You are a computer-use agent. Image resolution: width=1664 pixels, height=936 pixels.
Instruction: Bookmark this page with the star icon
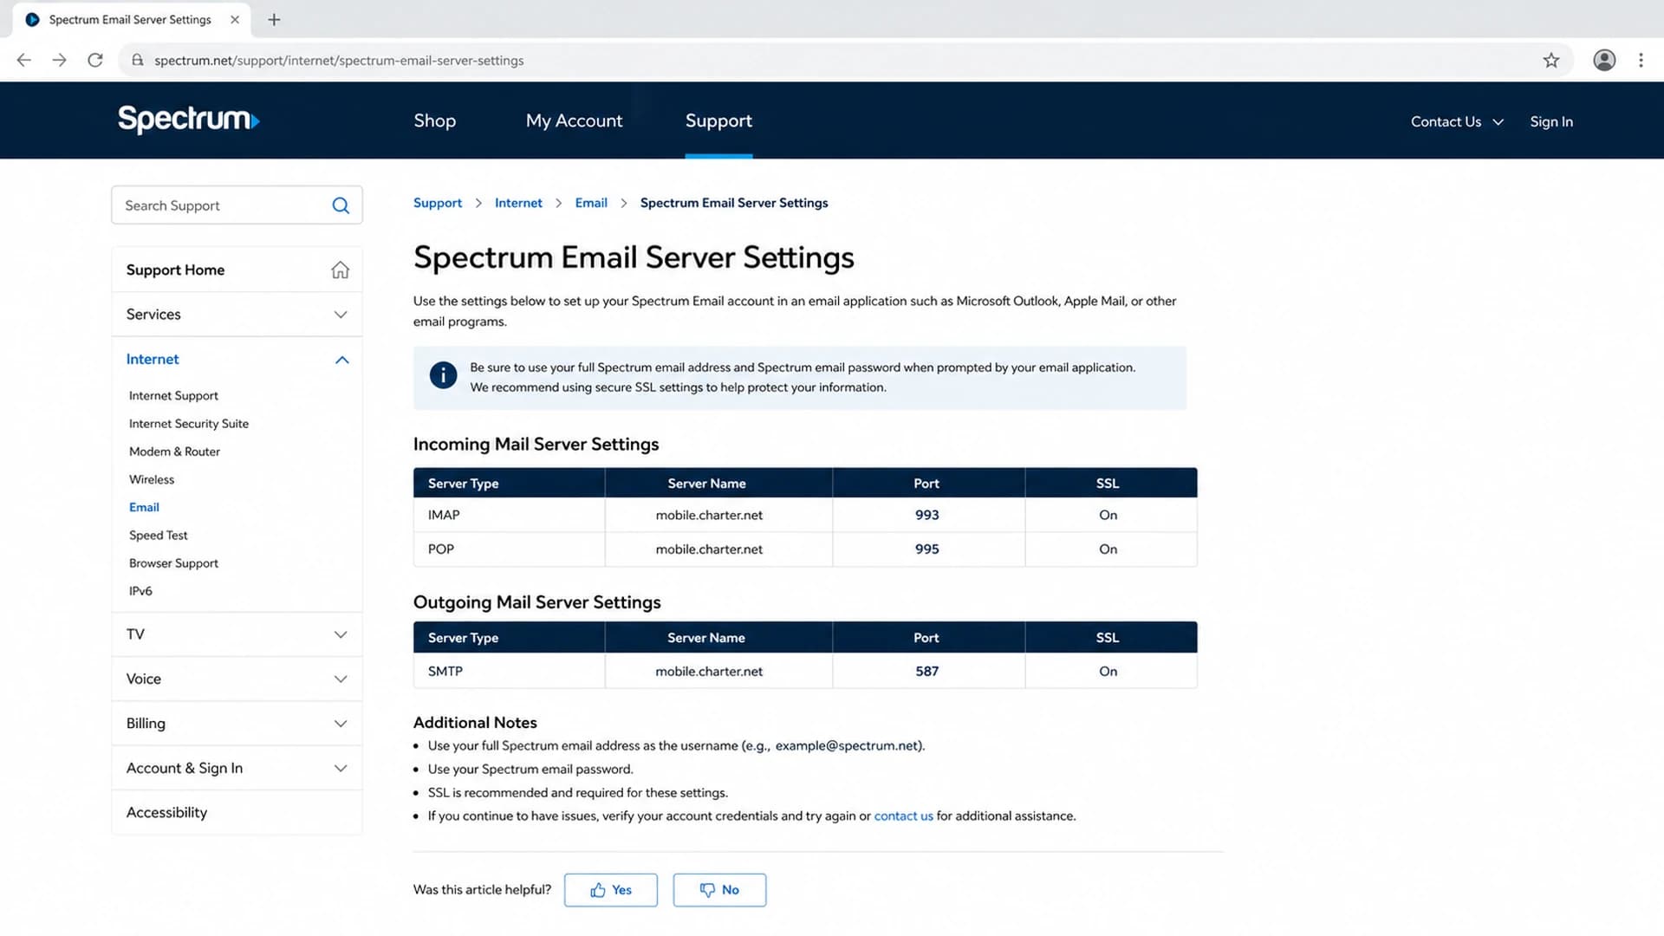coord(1551,60)
